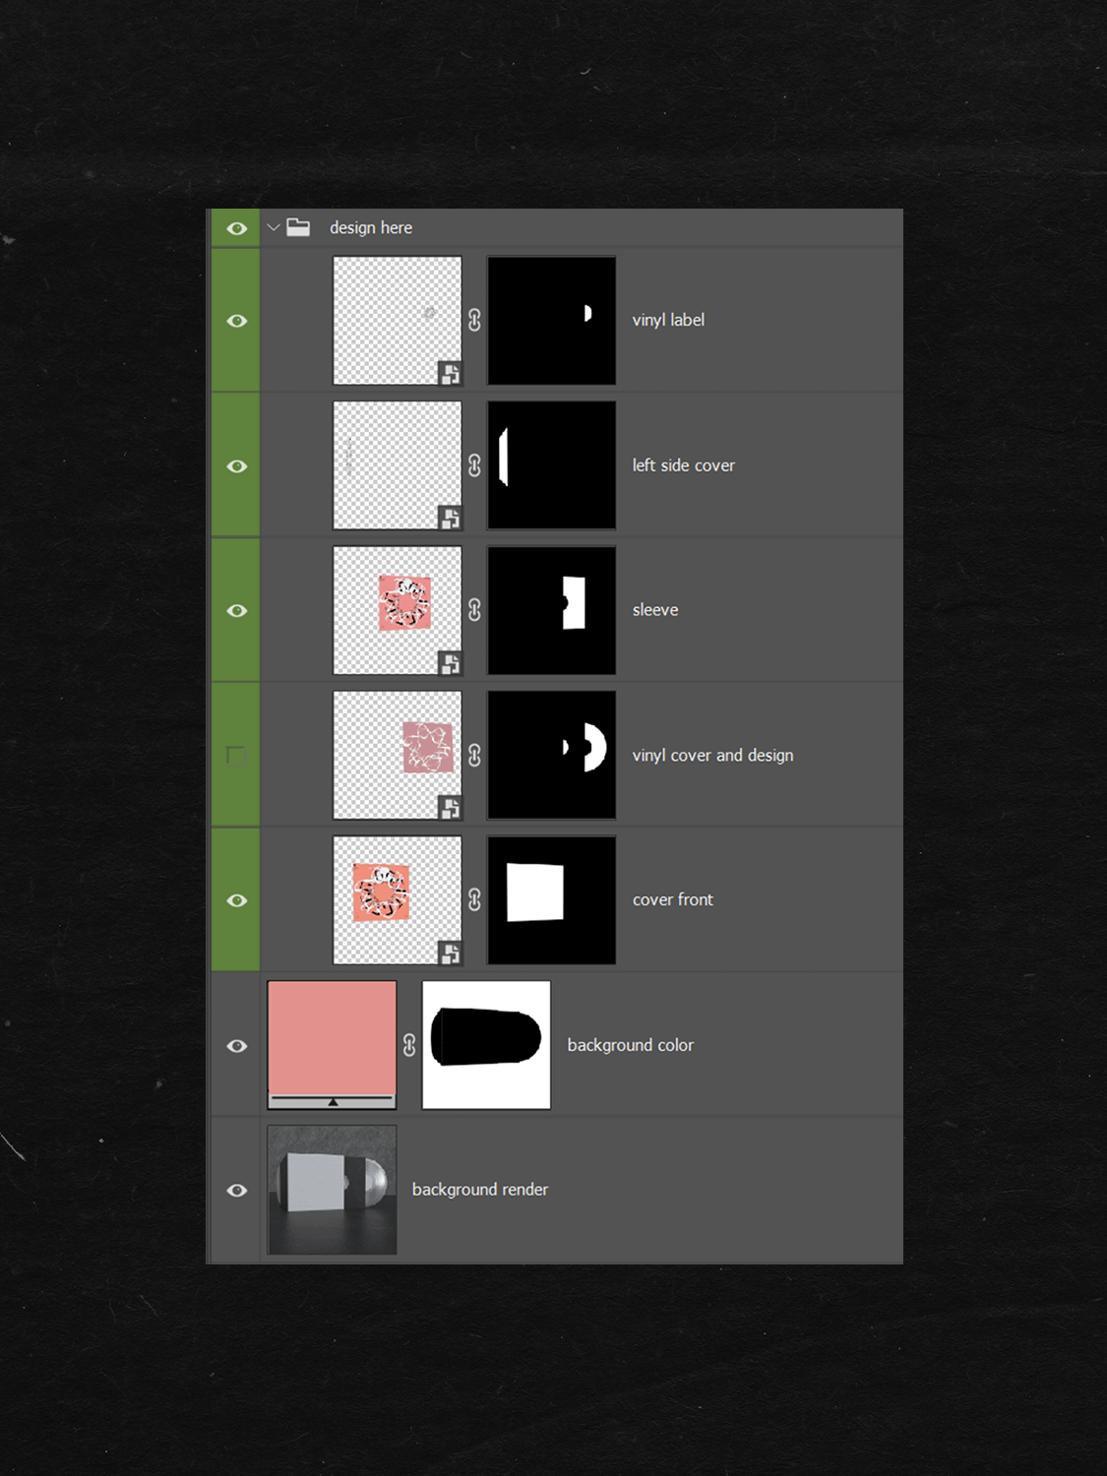Click the 'left side cover' layer name
The image size is (1107, 1476).
click(684, 465)
